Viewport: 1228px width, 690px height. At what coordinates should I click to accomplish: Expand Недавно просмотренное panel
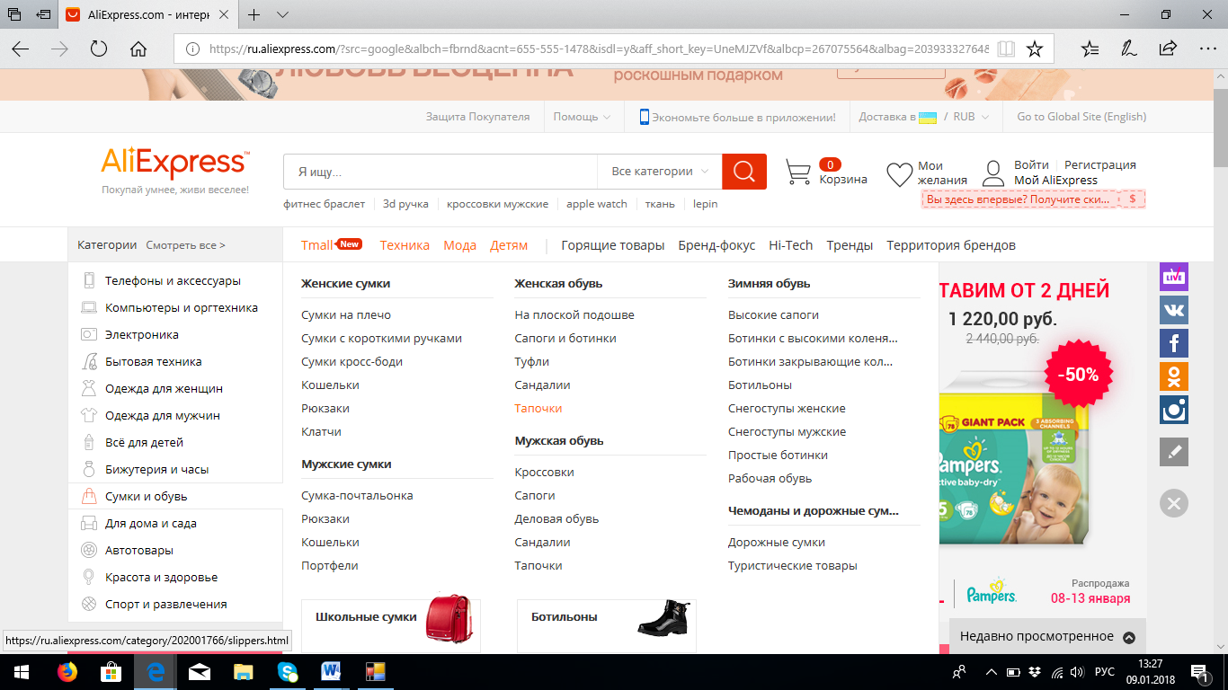pos(1047,636)
